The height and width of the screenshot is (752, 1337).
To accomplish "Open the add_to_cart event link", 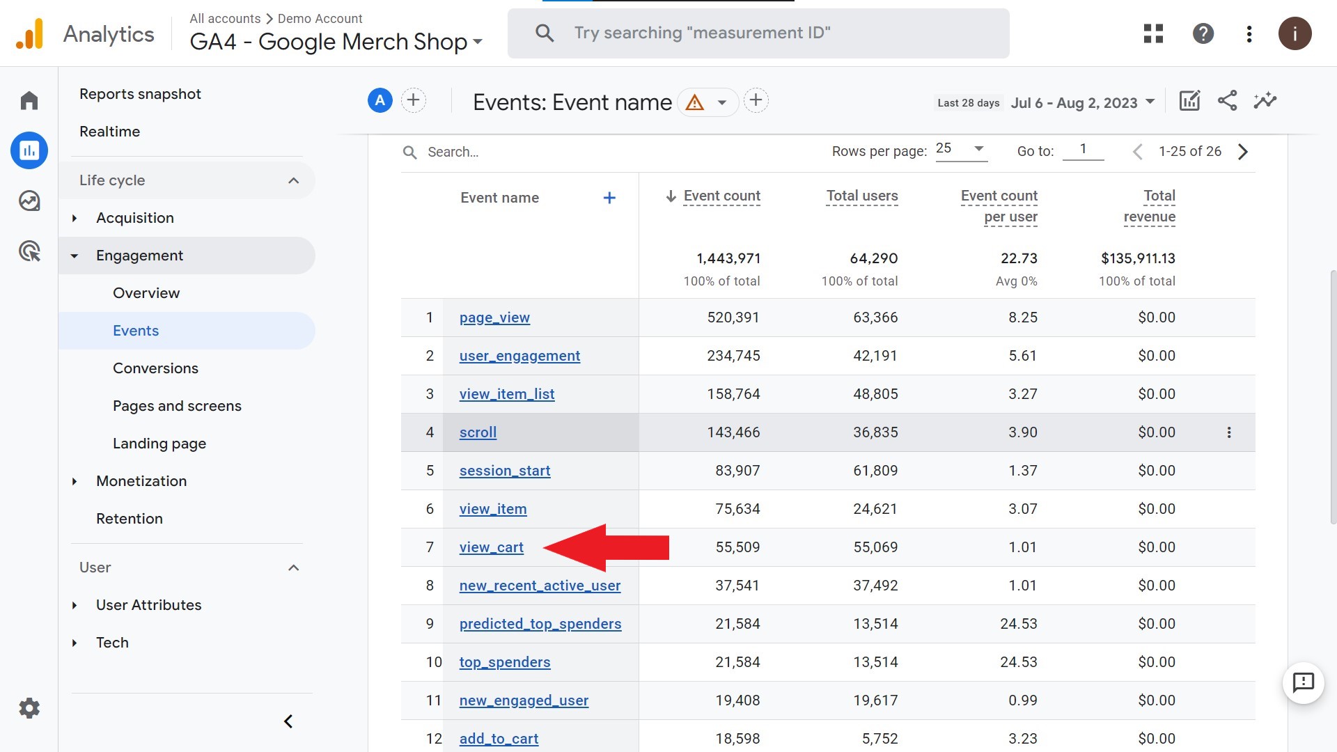I will click(x=499, y=739).
